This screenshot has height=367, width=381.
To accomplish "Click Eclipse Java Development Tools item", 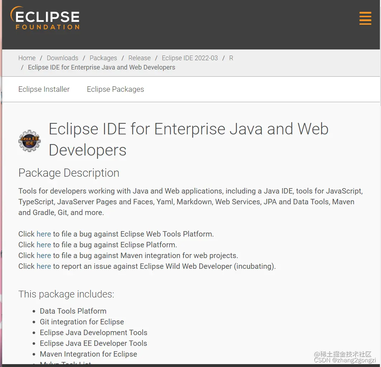I will (x=94, y=333).
